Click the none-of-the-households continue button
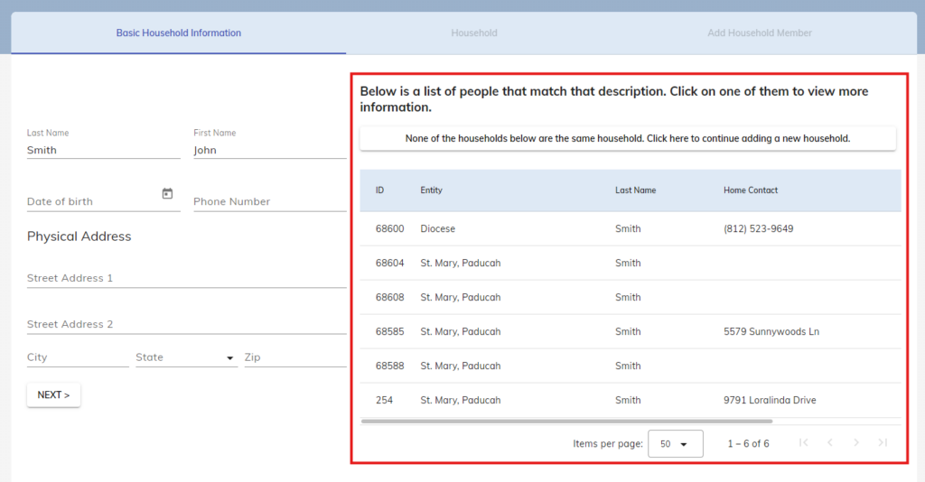This screenshot has height=482, width=925. (628, 138)
